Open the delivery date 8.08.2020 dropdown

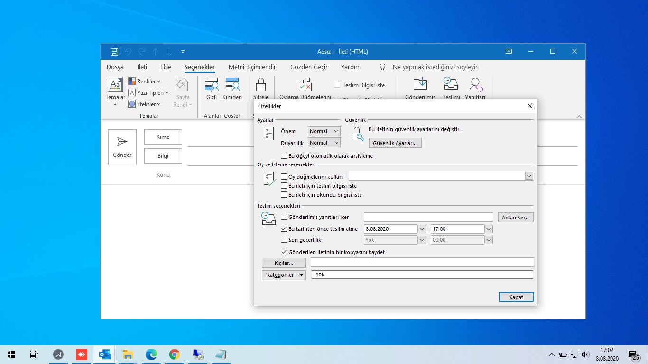coord(422,229)
